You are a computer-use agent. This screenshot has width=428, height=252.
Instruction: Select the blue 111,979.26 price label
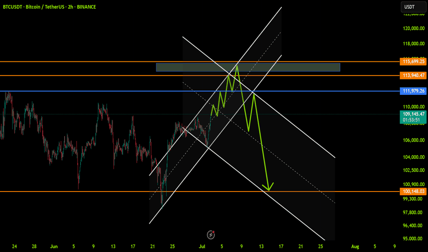tap(413, 91)
